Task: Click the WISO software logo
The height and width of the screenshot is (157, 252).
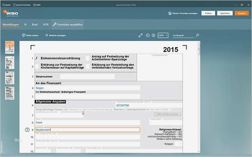Action: 10,13
